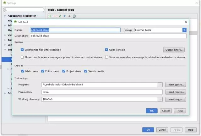Click the Settings search box
The image size is (201, 136).
tap(24, 10)
